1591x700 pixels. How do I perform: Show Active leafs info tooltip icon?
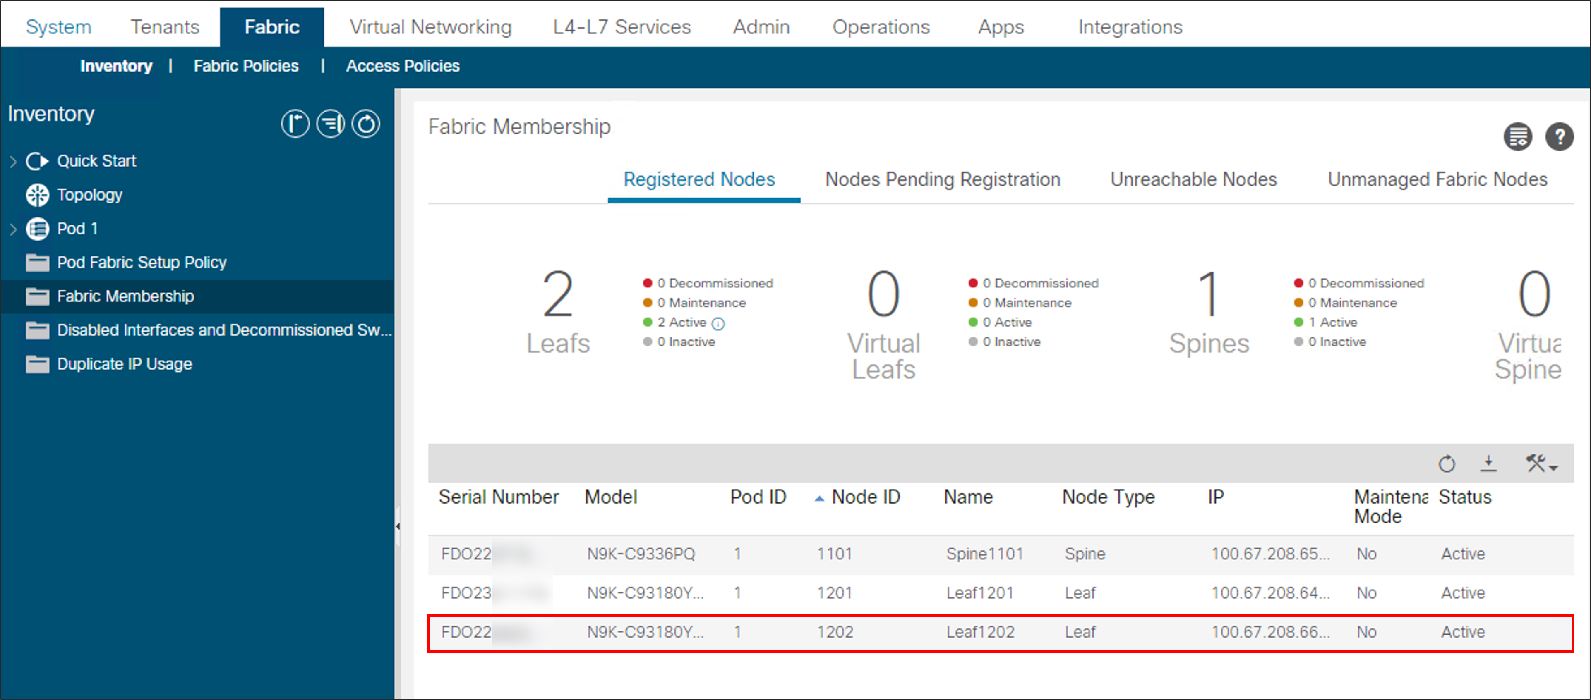coord(718,323)
